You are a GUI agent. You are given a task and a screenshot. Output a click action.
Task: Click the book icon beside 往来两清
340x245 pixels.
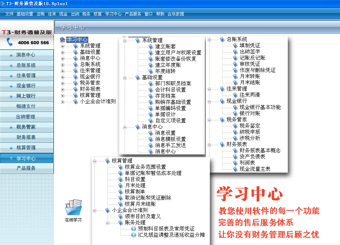(236, 95)
